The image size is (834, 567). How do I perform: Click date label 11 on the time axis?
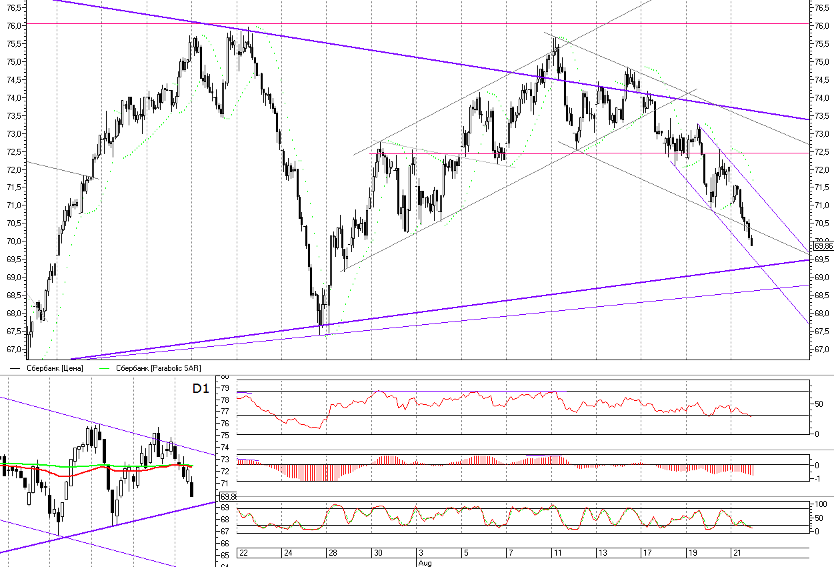tap(559, 554)
